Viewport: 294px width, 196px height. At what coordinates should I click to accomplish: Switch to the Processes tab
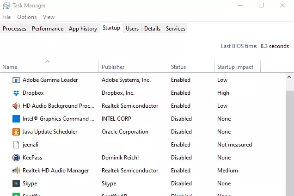click(15, 29)
